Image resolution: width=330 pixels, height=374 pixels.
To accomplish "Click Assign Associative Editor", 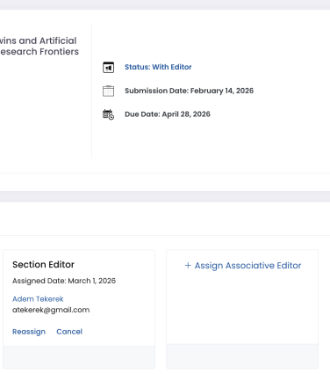I will [x=243, y=266].
